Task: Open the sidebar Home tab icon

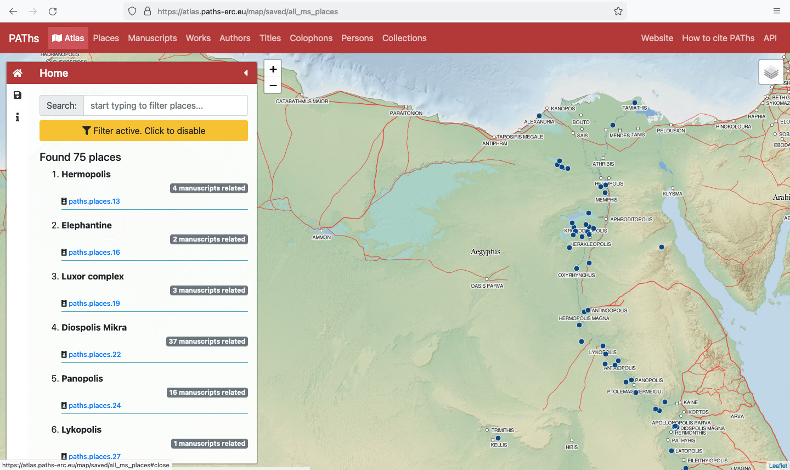Action: coord(18,73)
